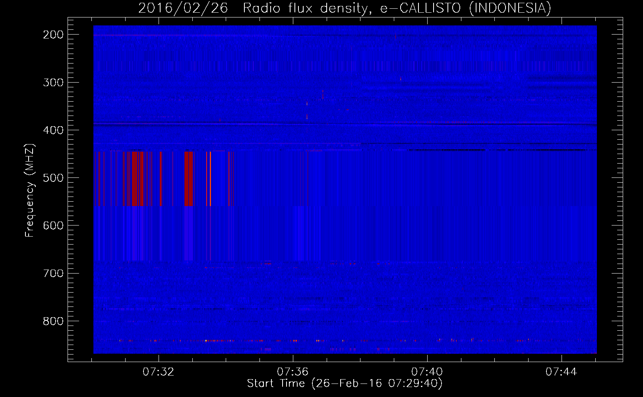Screen dimensions: 643x397
Task: Click the 600 frequency tick label
Action: pos(53,225)
